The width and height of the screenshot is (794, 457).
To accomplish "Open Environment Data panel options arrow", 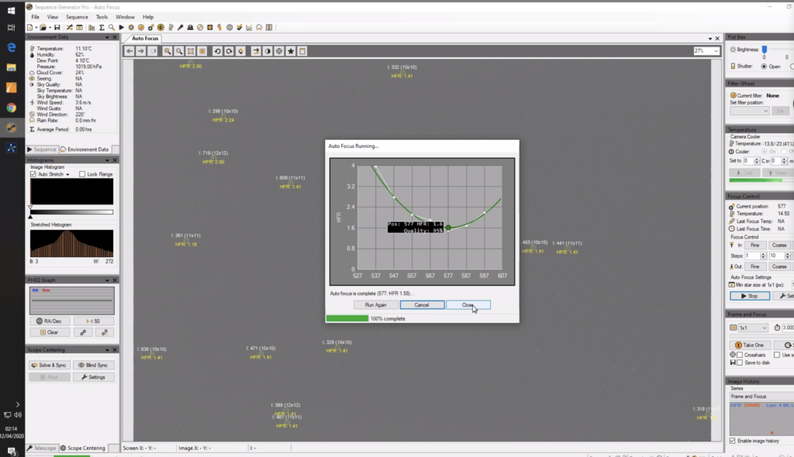I will [x=107, y=37].
